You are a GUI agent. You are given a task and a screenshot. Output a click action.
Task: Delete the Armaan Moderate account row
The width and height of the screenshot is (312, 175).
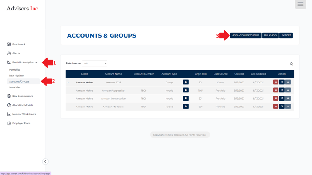click(x=276, y=107)
